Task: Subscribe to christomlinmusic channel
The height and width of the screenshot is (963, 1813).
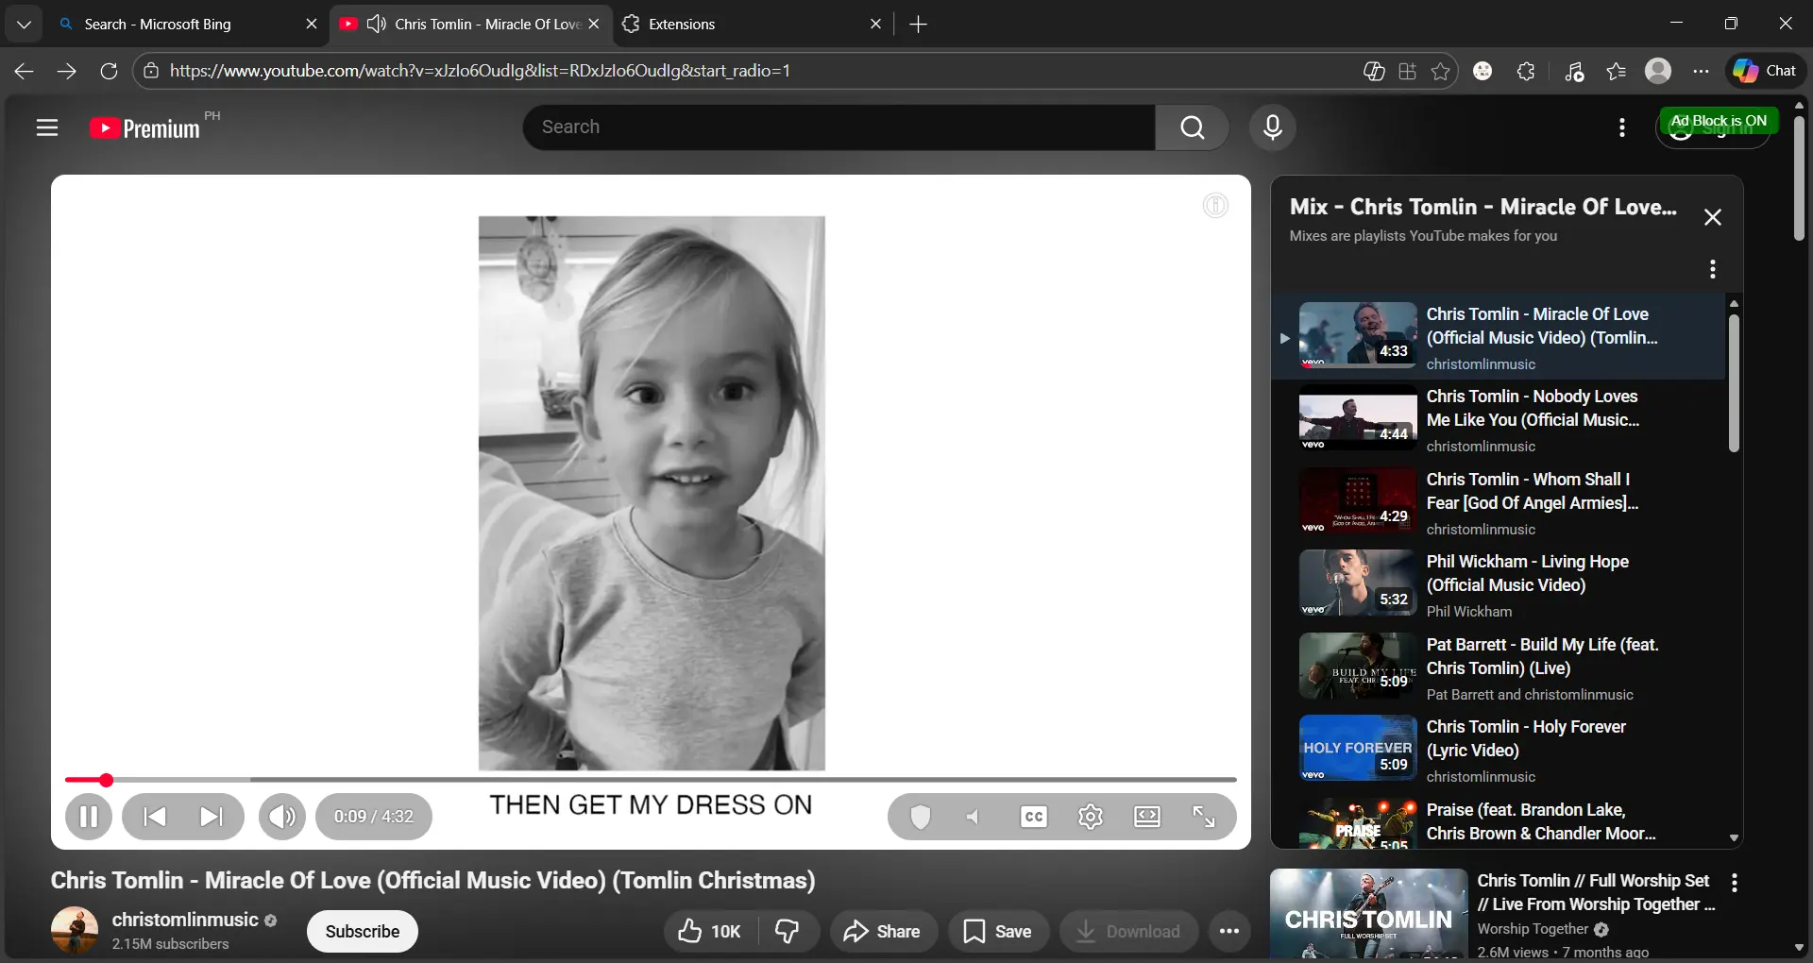Action: click(363, 932)
